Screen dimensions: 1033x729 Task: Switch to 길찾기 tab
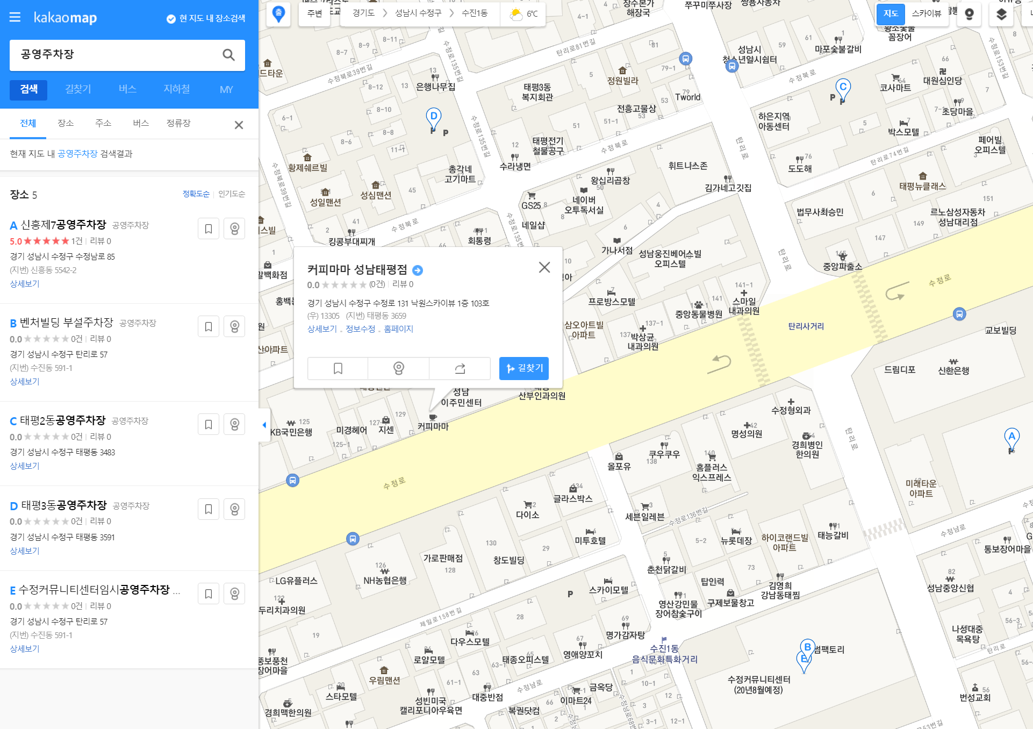[x=78, y=89]
